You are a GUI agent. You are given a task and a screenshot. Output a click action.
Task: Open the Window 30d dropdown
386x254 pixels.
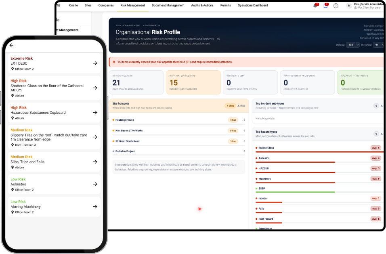tap(353, 45)
